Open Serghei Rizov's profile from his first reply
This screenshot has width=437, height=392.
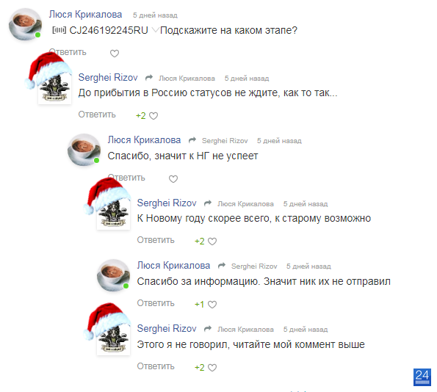click(108, 77)
